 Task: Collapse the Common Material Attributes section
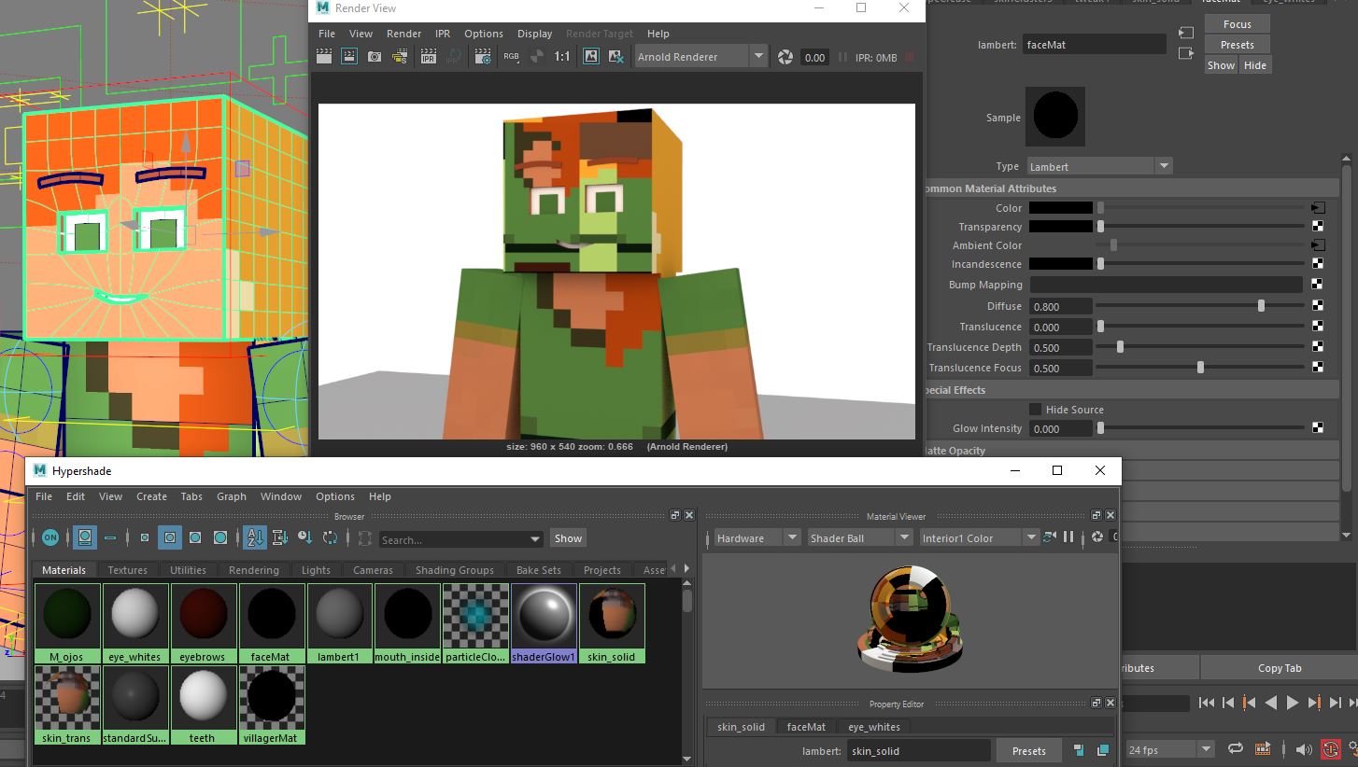point(1133,188)
